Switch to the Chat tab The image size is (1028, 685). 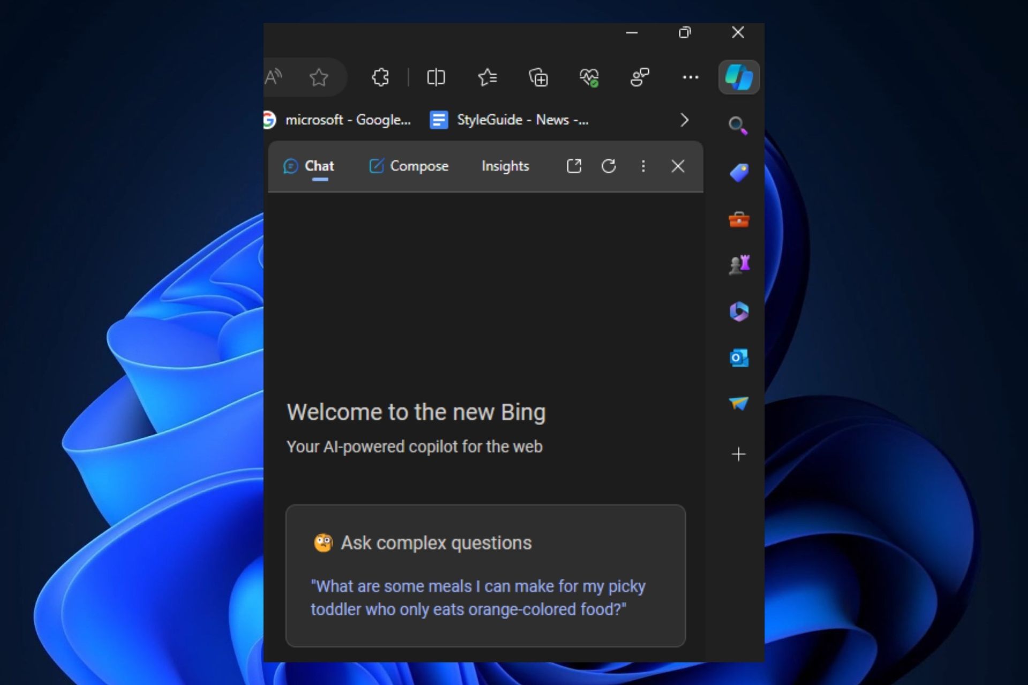[309, 166]
